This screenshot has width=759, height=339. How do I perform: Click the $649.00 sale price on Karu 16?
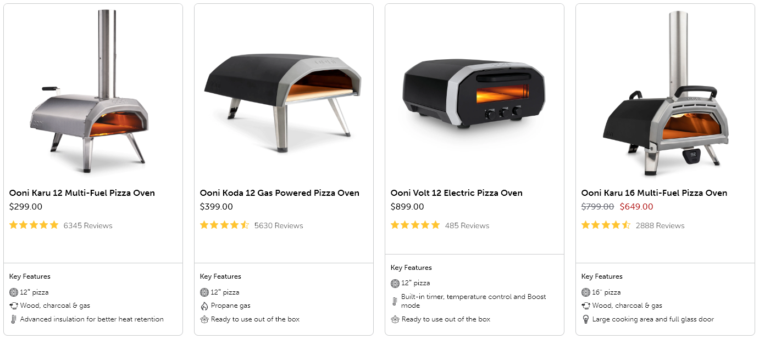pos(636,207)
